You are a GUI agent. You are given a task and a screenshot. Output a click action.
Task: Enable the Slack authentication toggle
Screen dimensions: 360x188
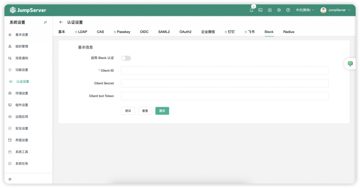pyautogui.click(x=126, y=58)
